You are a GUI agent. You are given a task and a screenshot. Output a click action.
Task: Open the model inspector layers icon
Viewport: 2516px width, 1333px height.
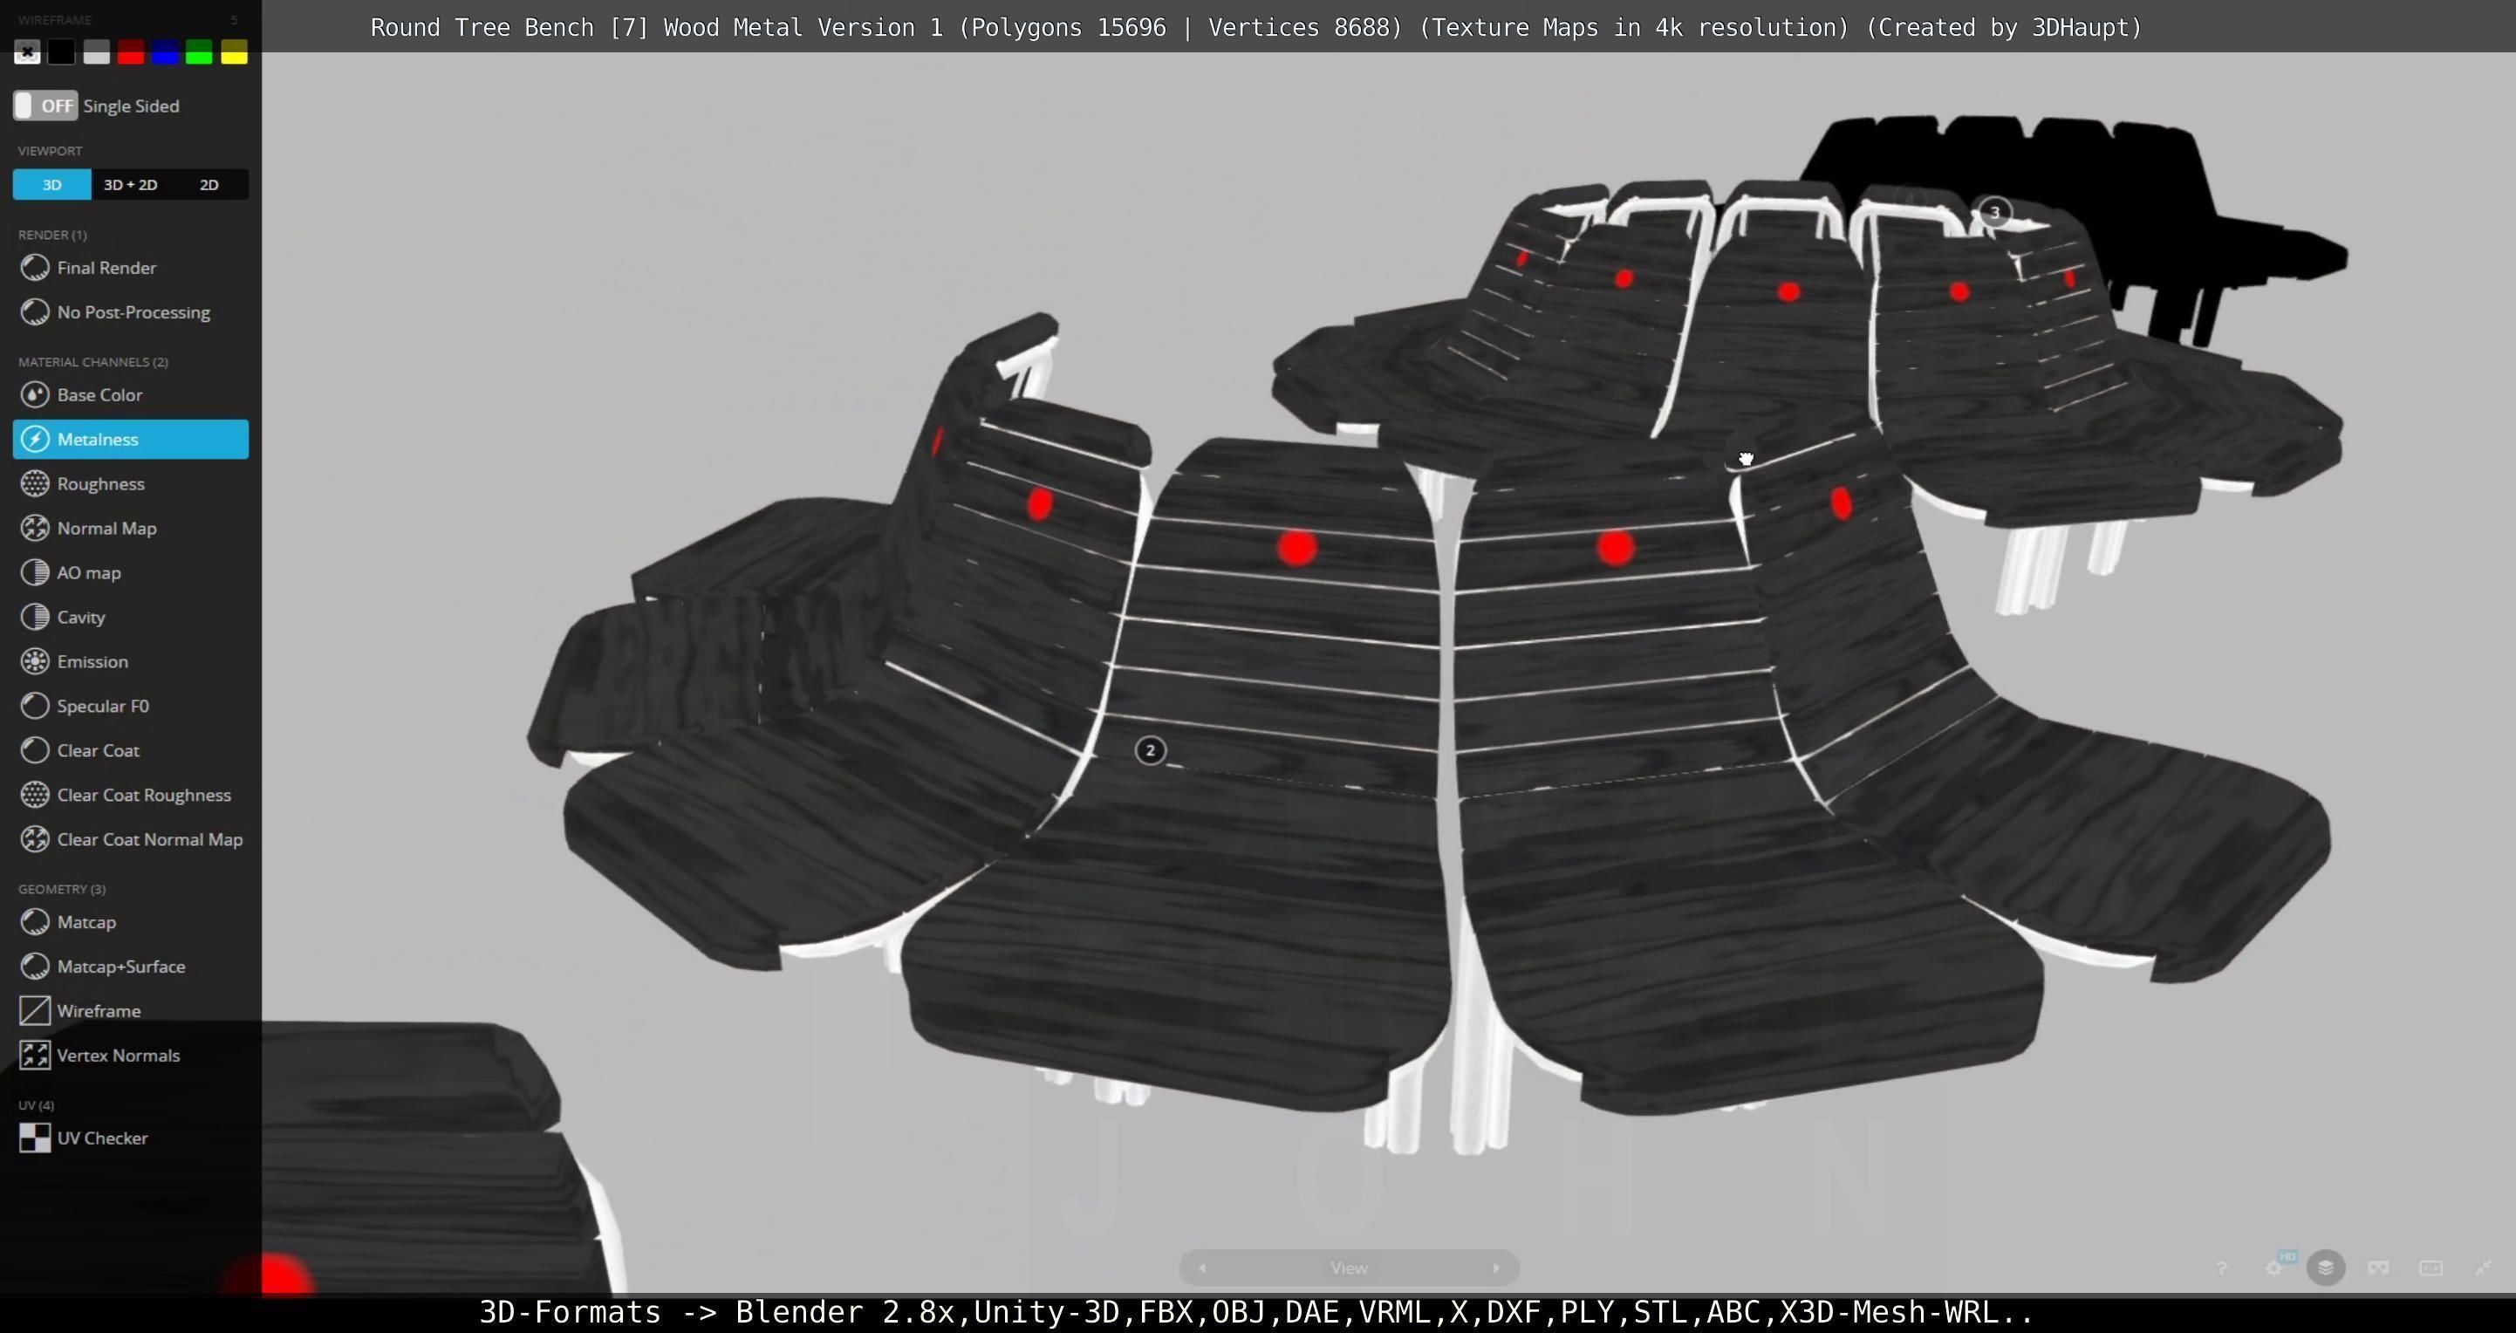(2326, 1268)
